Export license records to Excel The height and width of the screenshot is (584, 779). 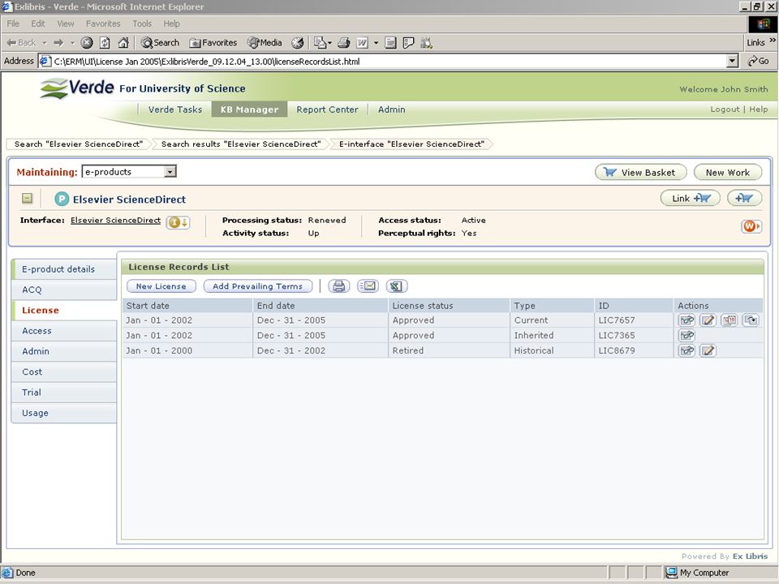(x=397, y=286)
